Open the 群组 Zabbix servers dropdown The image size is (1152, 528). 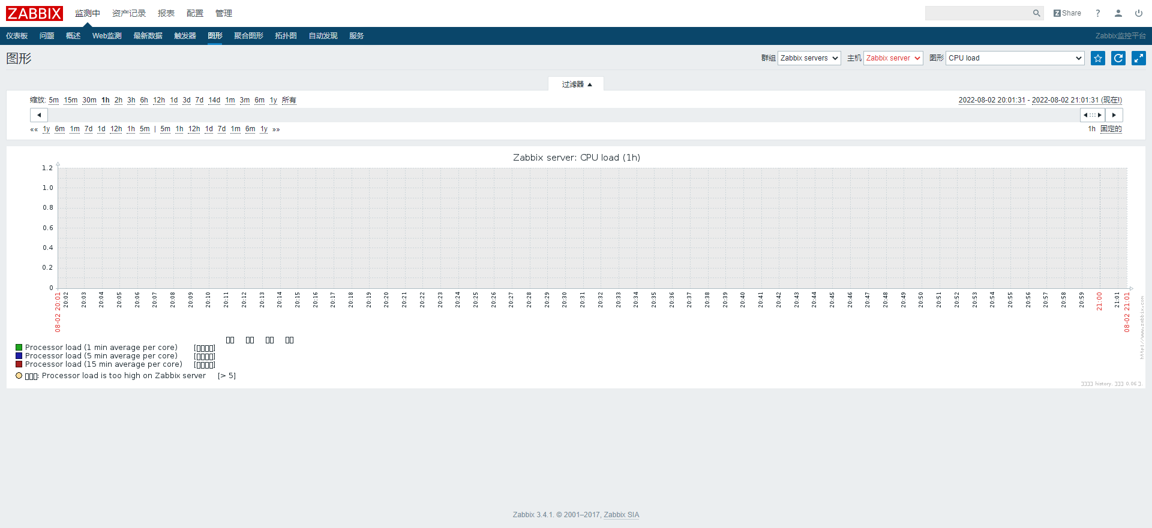point(809,58)
